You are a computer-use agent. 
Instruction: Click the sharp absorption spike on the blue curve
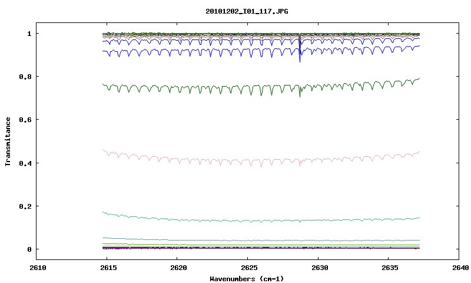pos(300,54)
